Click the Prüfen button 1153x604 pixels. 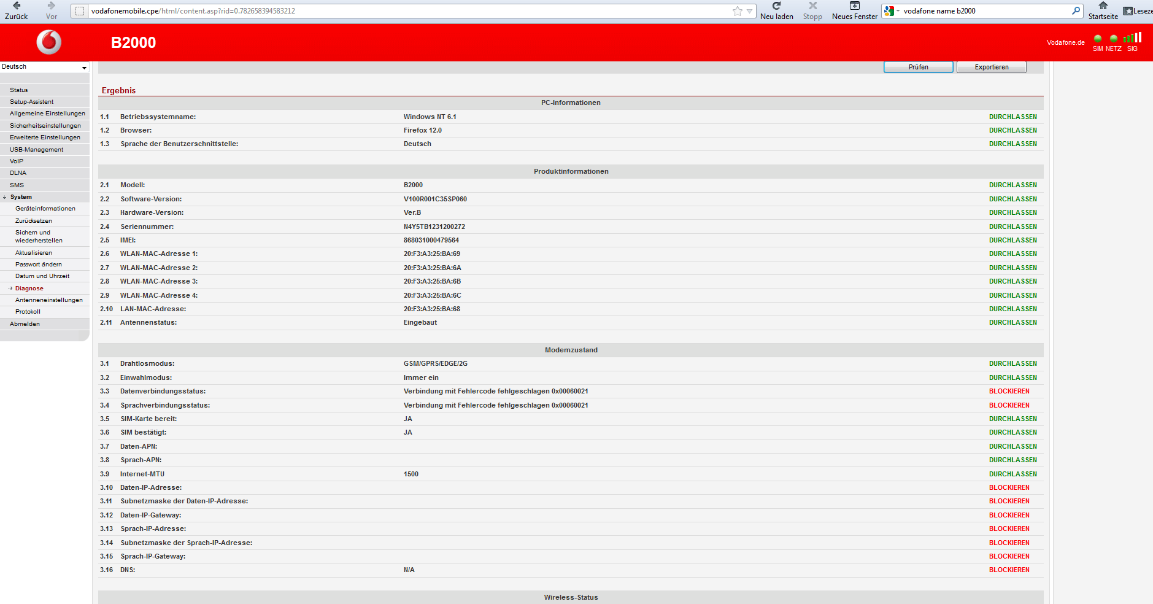coord(918,67)
